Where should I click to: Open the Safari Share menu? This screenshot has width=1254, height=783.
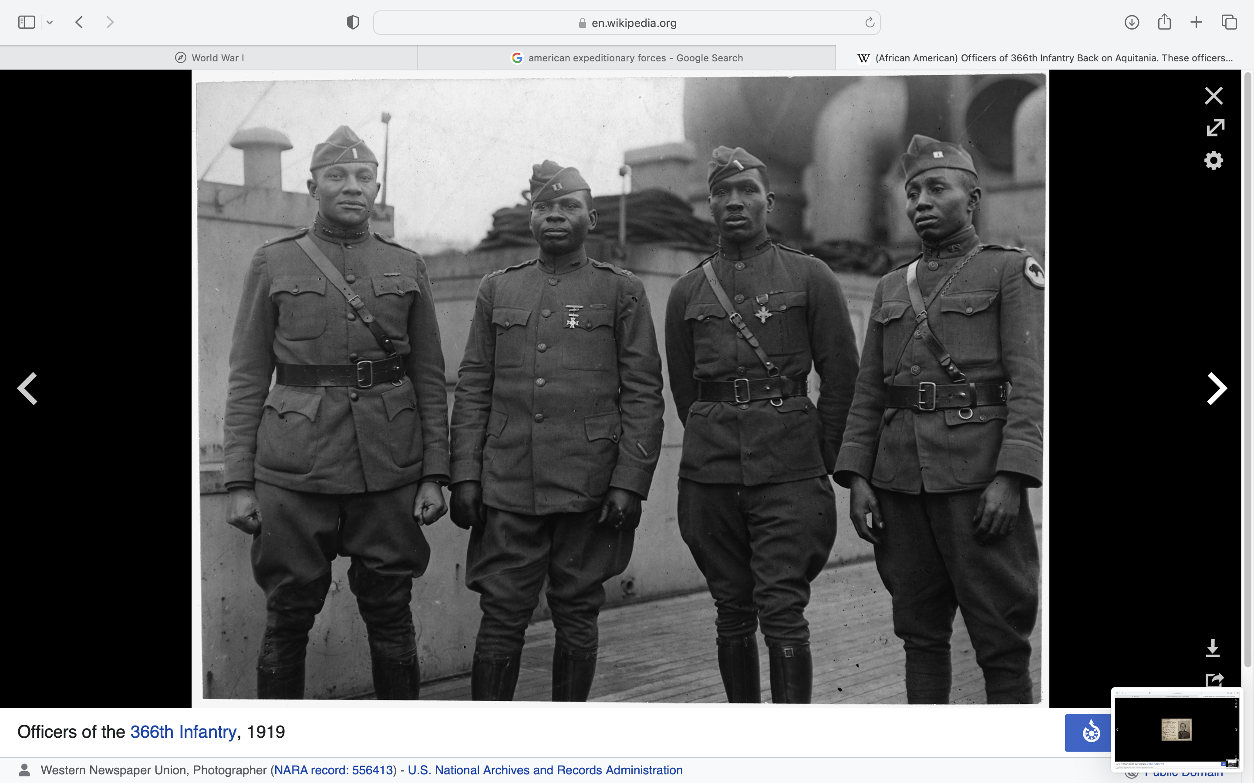pos(1164,22)
